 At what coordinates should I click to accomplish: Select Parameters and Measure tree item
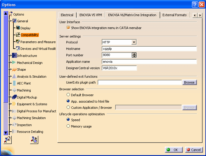(38, 42)
